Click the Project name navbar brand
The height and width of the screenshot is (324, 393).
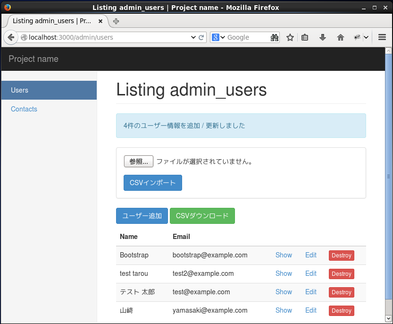(33, 59)
